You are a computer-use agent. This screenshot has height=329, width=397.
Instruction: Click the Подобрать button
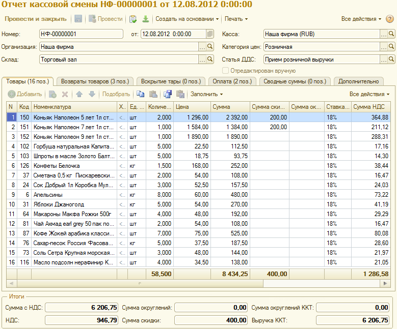click(116, 94)
